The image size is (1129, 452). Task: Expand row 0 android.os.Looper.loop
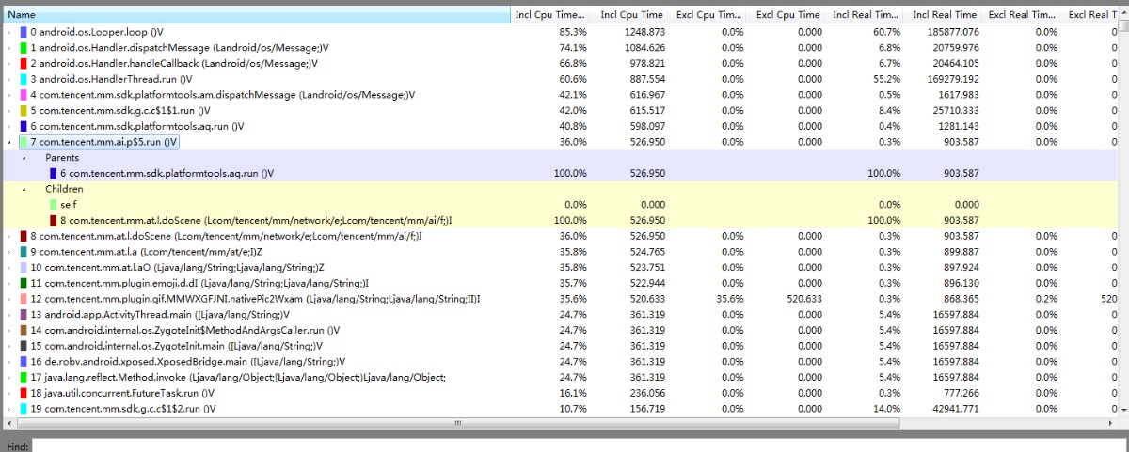(x=9, y=32)
